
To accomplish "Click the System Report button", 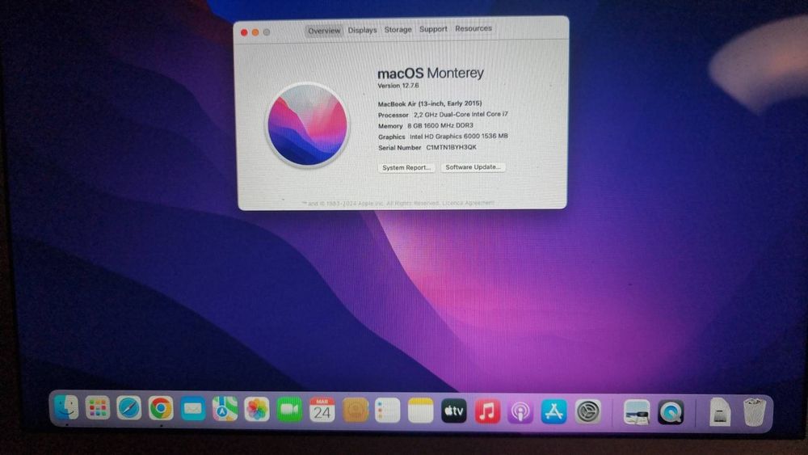I will pos(406,167).
